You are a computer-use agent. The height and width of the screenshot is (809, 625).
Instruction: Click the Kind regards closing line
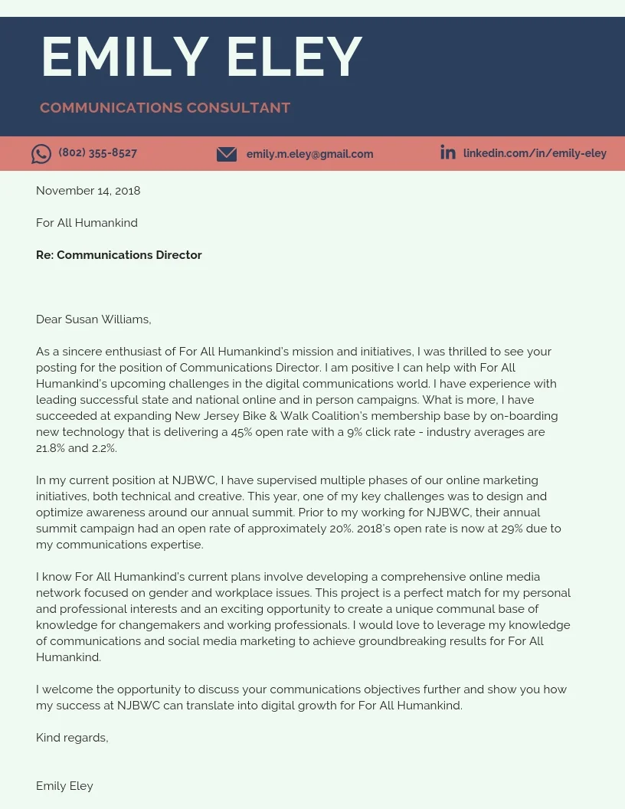coord(72,738)
